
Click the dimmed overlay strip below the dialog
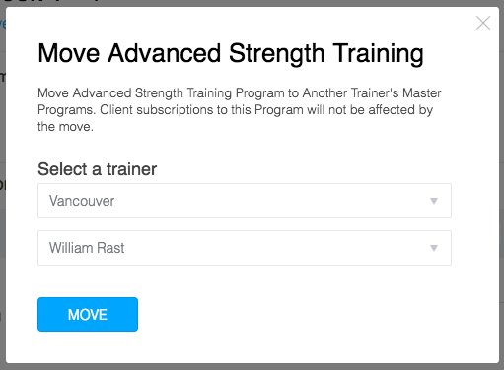point(252,367)
